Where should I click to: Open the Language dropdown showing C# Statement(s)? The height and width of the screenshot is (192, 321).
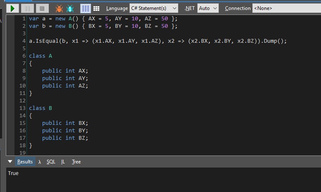[154, 8]
